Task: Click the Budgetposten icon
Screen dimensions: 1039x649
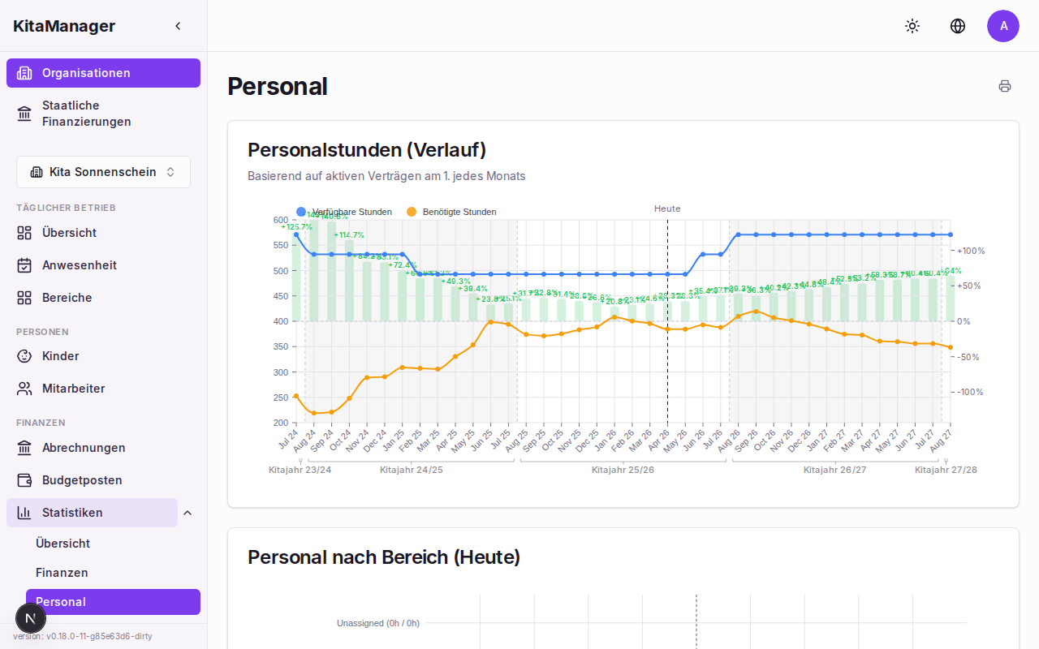Action: pyautogui.click(x=24, y=480)
